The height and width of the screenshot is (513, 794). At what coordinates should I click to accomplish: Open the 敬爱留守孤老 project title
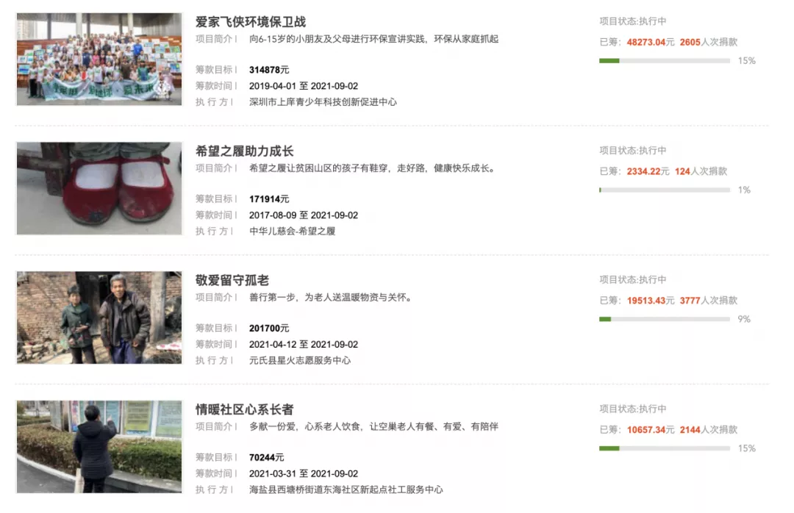232,280
